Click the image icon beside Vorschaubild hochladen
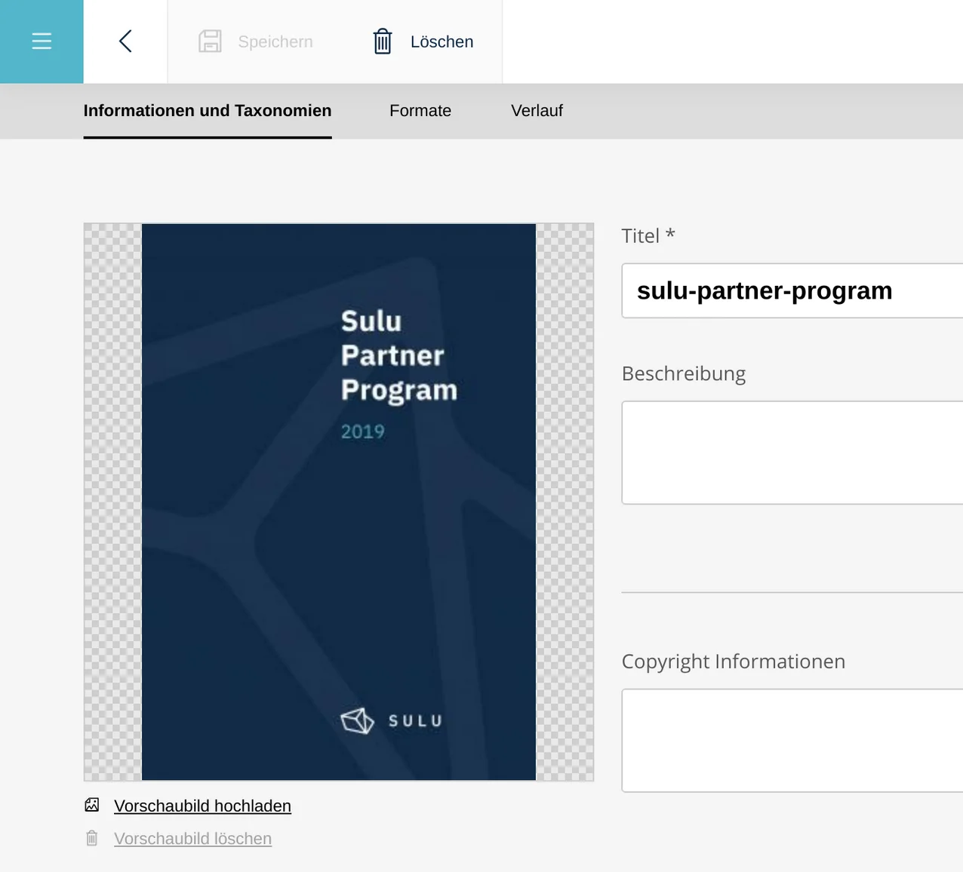Screen dimensions: 963x872 tap(92, 805)
